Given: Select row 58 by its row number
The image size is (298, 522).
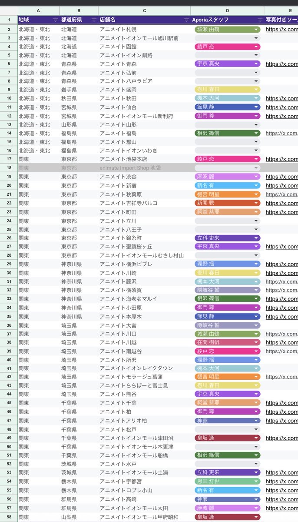Looking at the screenshot, I should pos(9,517).
